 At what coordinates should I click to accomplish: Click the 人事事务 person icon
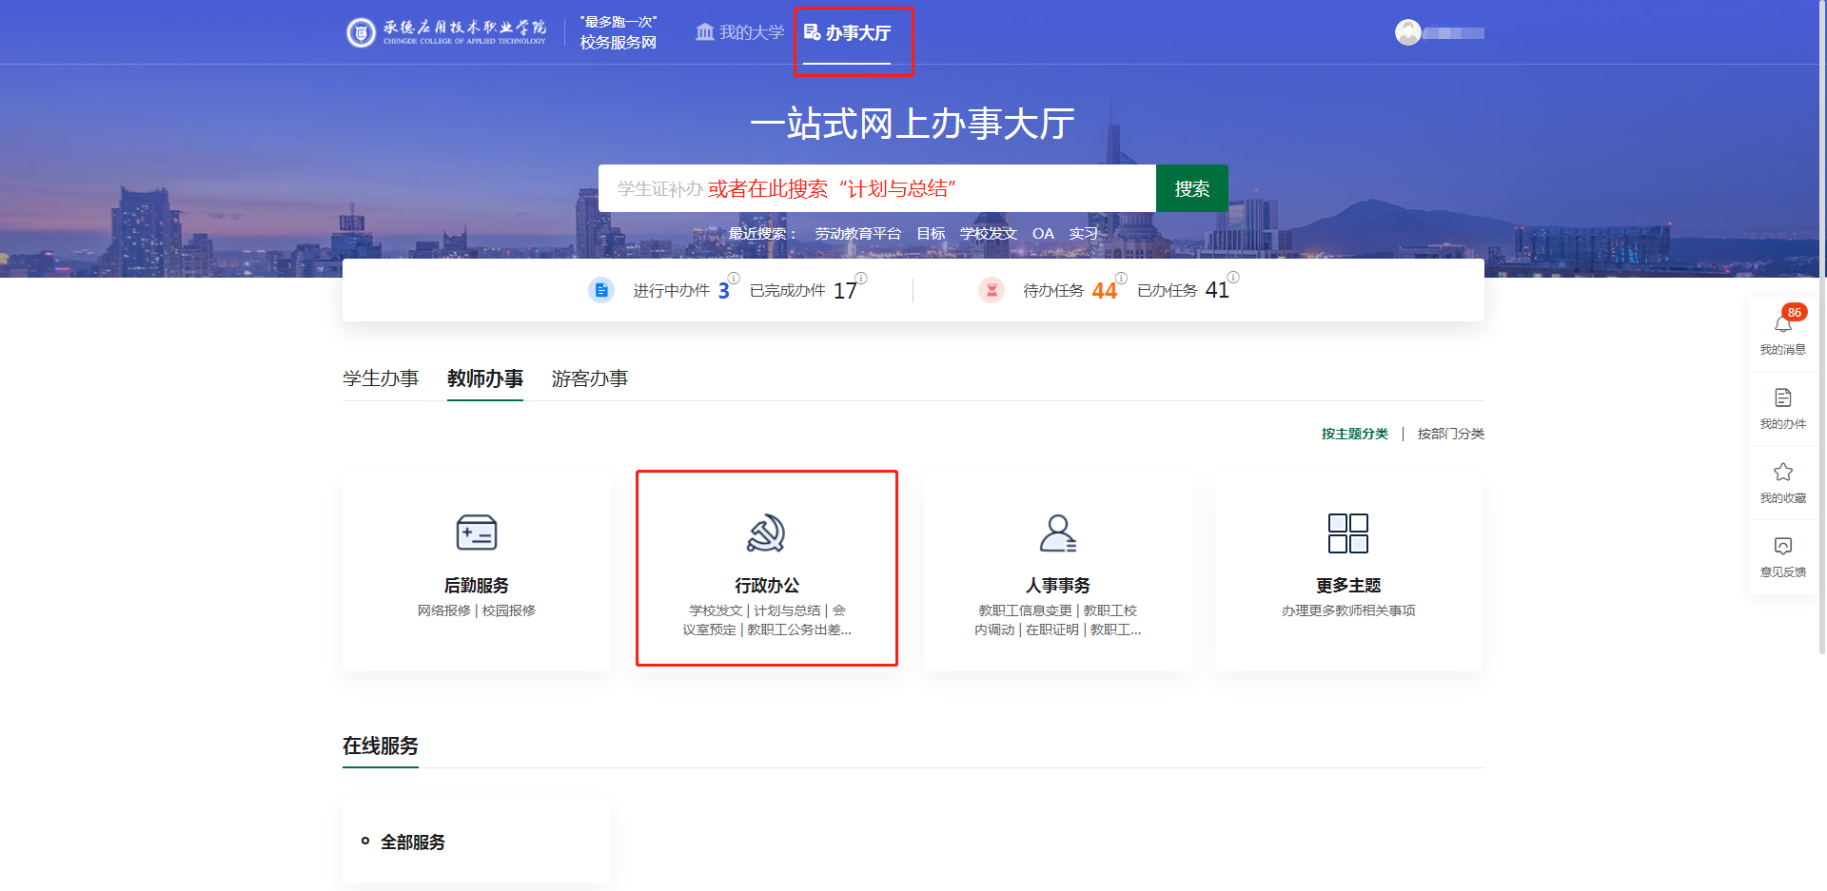pyautogui.click(x=1057, y=533)
